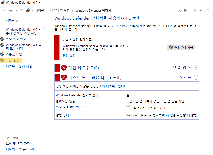
Task: Expand the chevron before 제어판 breadcrumb
Action: pyautogui.click(x=32, y=11)
